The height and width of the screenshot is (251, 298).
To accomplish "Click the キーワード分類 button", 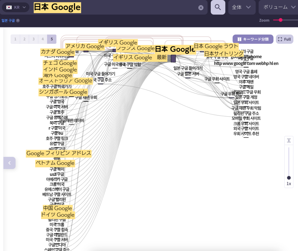I will coord(253,39).
